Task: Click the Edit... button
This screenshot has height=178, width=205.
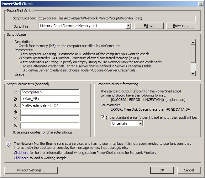Action: point(149,26)
